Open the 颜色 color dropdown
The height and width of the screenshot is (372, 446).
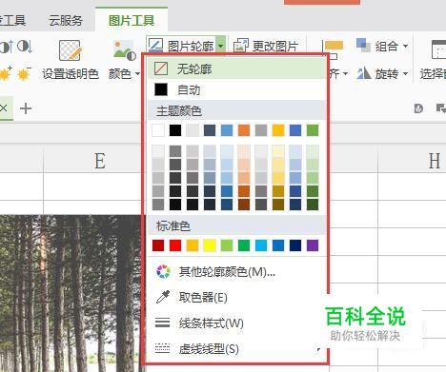click(x=124, y=74)
